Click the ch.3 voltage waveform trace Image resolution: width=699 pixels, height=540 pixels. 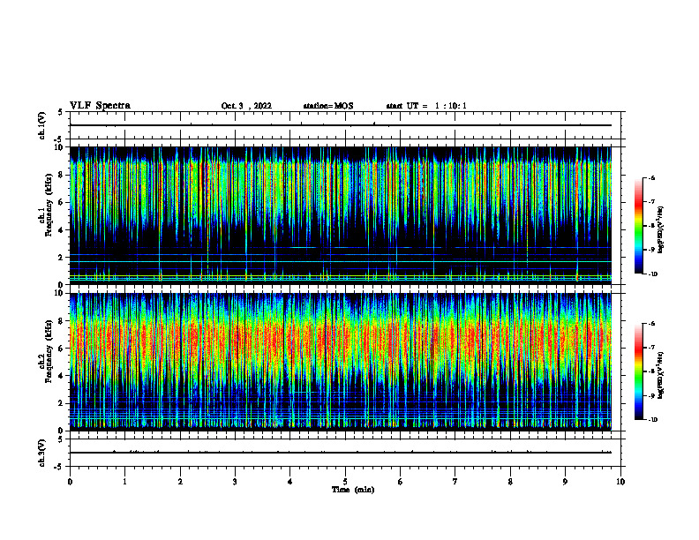click(341, 453)
